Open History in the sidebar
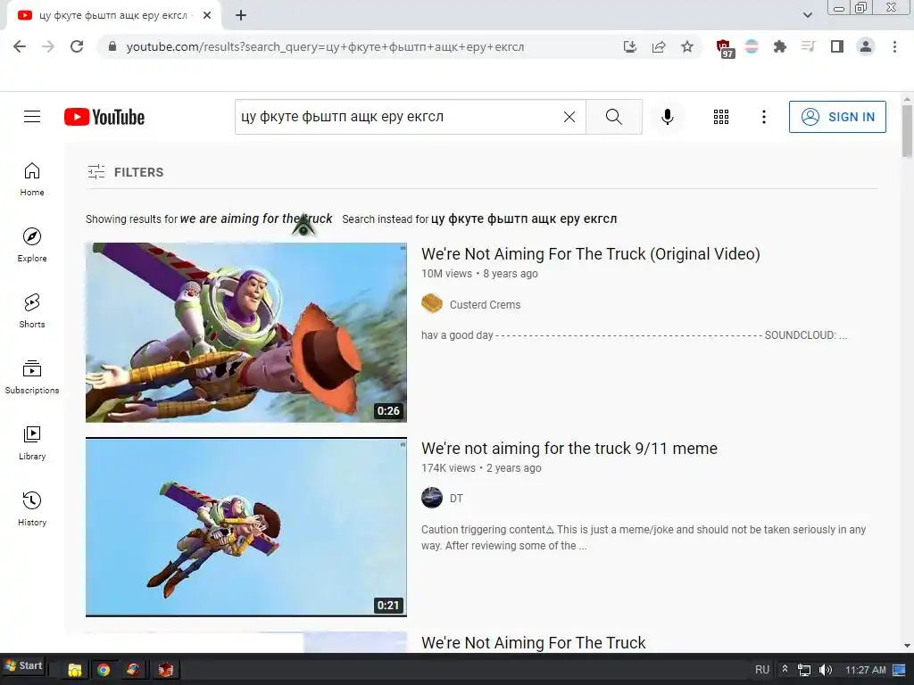 coord(32,509)
